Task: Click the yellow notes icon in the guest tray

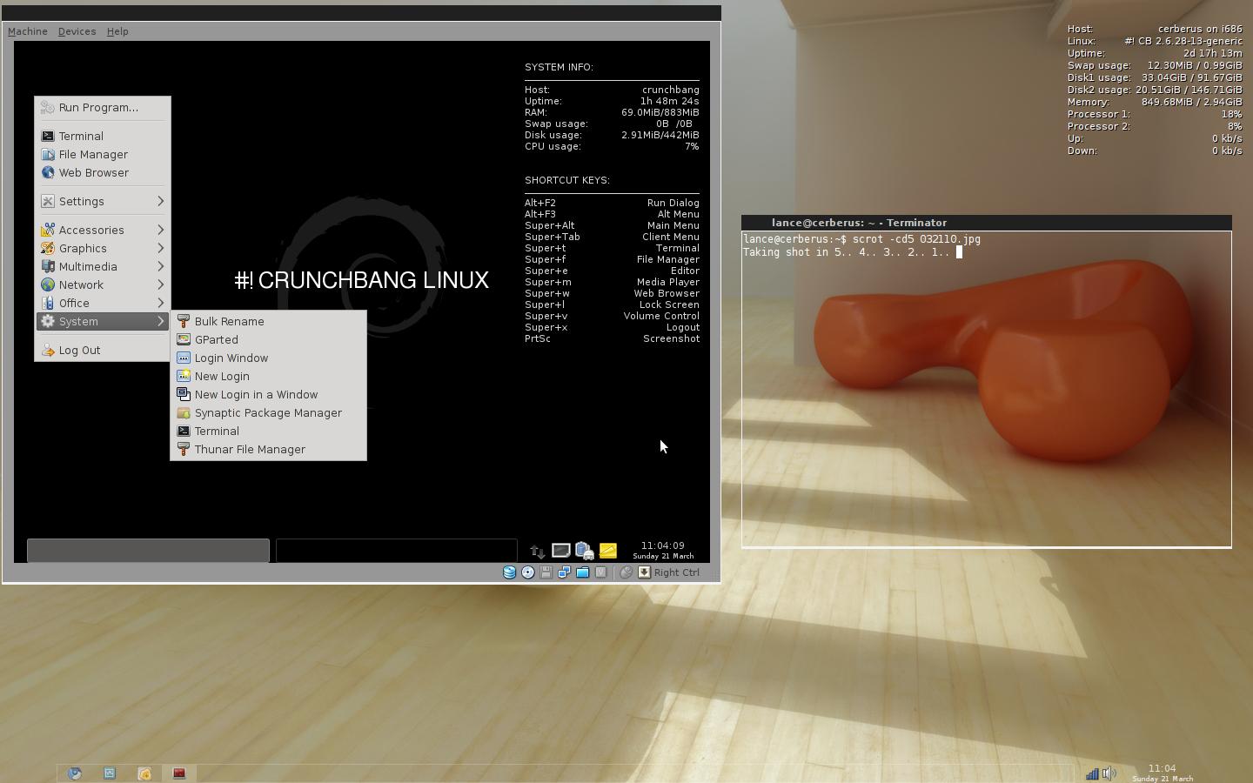Action: [x=608, y=550]
